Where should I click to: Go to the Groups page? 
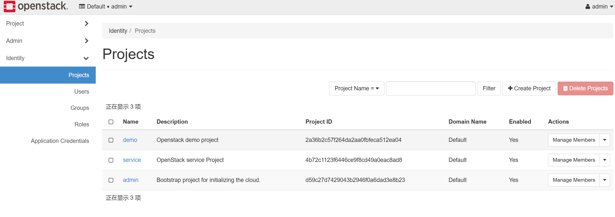(80, 108)
